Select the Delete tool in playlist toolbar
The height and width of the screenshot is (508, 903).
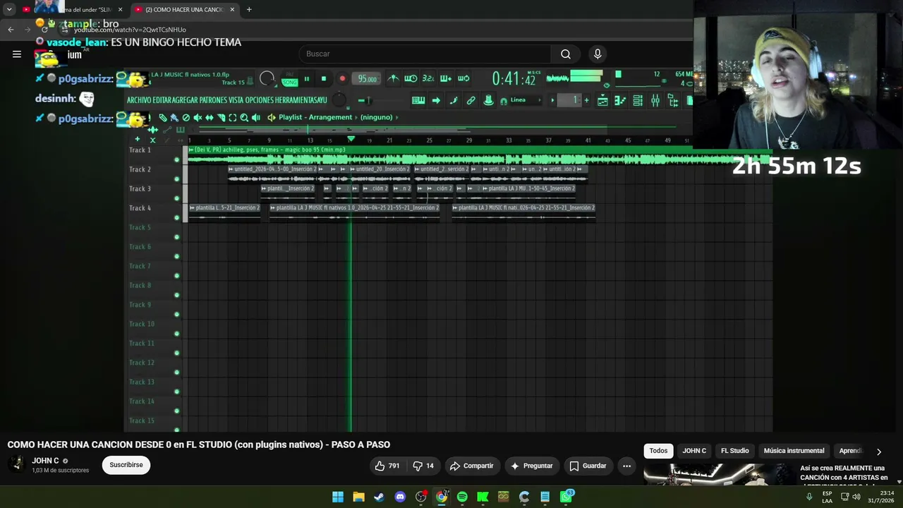[x=186, y=118]
